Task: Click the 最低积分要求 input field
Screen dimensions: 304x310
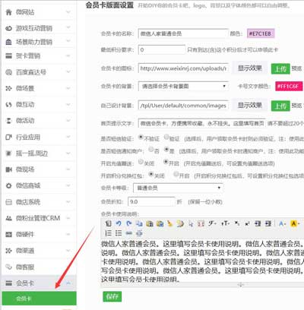Action: (162, 49)
